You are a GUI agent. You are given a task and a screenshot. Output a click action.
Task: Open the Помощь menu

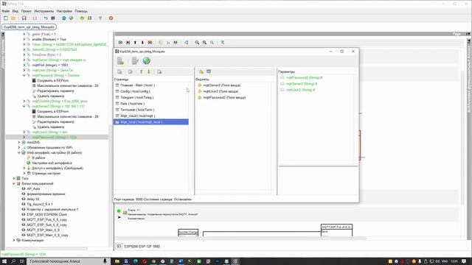(x=81, y=11)
